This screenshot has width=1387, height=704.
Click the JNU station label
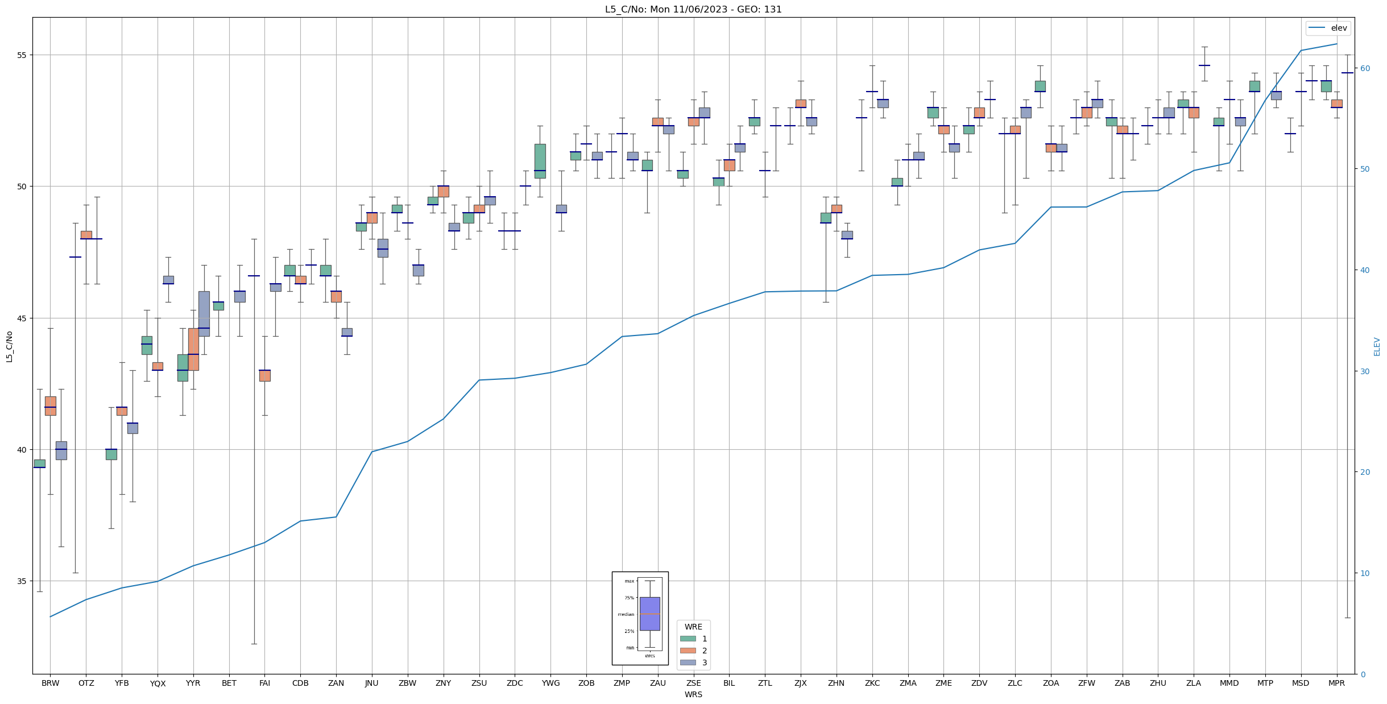[x=372, y=684]
